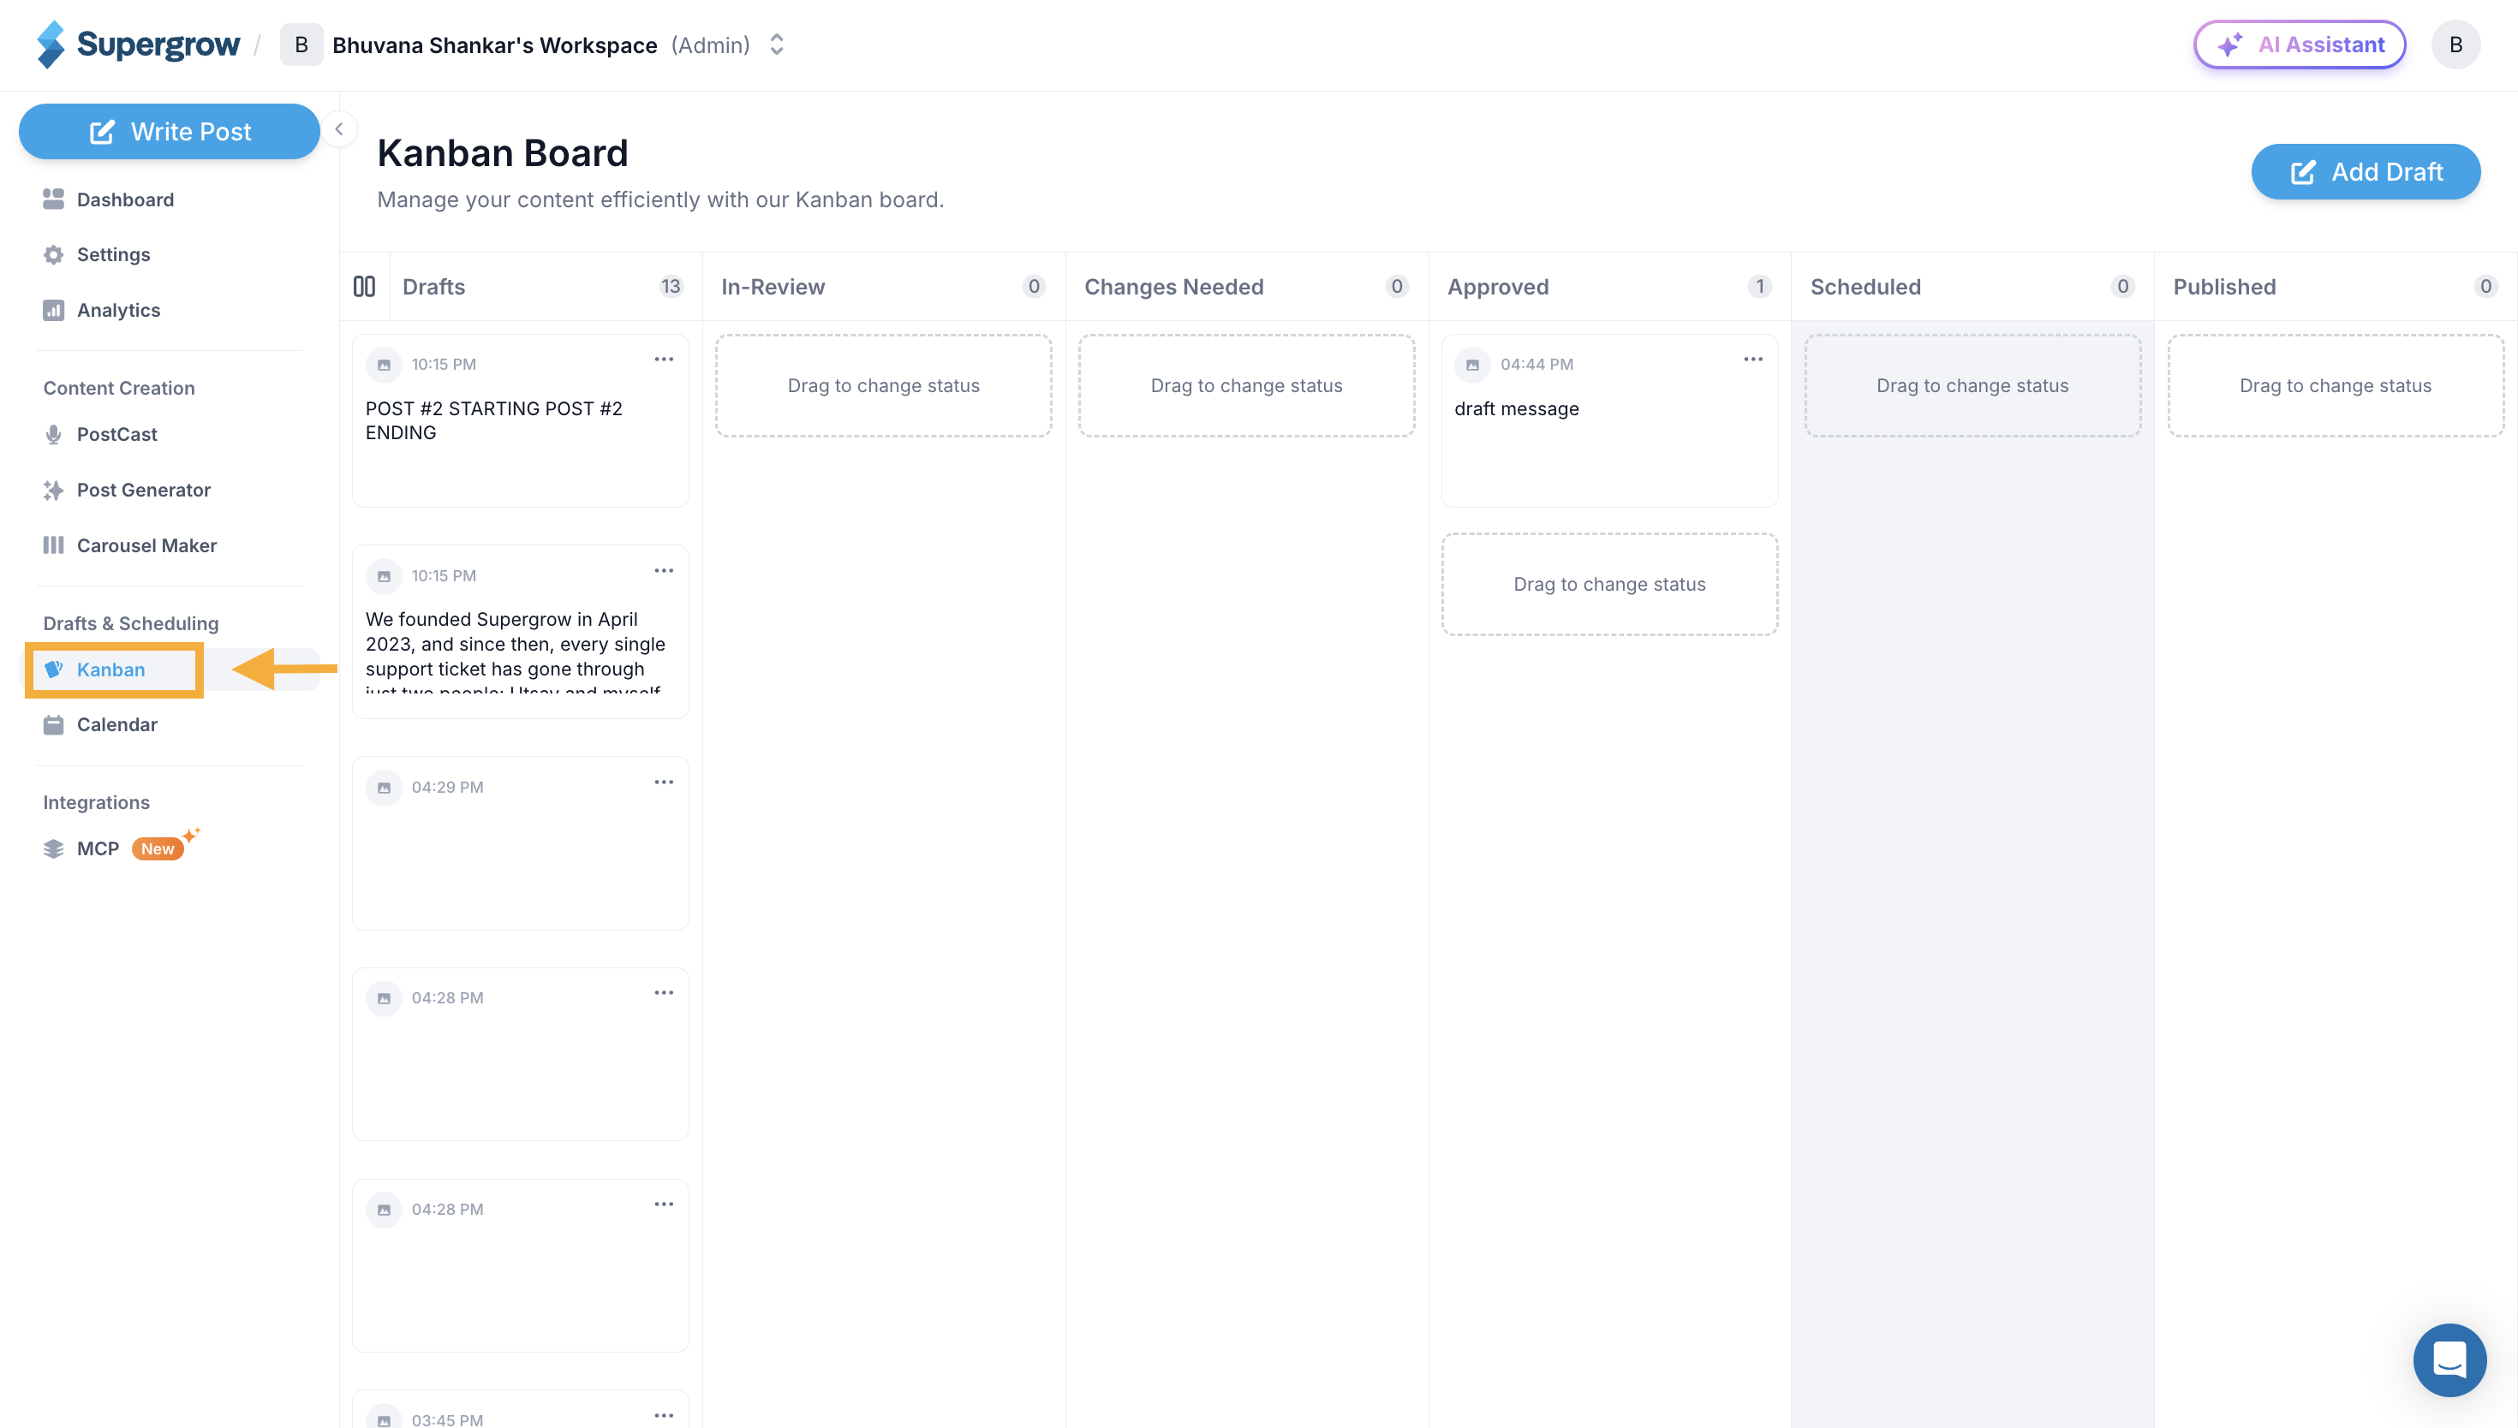Viewport: 2518px width, 1428px height.
Task: Open the chat support bubble
Action: tap(2449, 1360)
